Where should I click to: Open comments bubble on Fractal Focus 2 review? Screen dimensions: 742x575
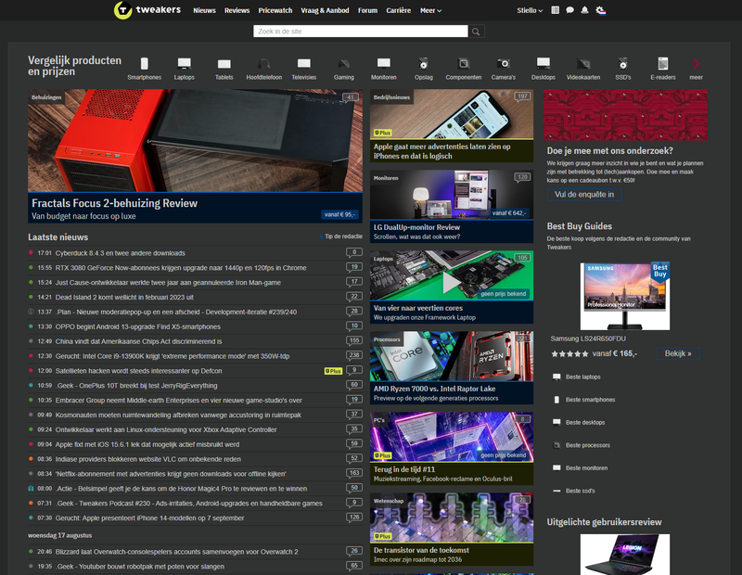(x=351, y=97)
